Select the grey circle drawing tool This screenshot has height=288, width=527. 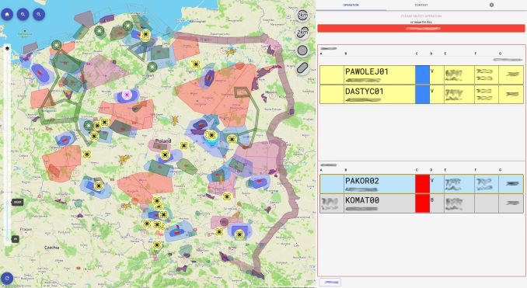point(302,50)
